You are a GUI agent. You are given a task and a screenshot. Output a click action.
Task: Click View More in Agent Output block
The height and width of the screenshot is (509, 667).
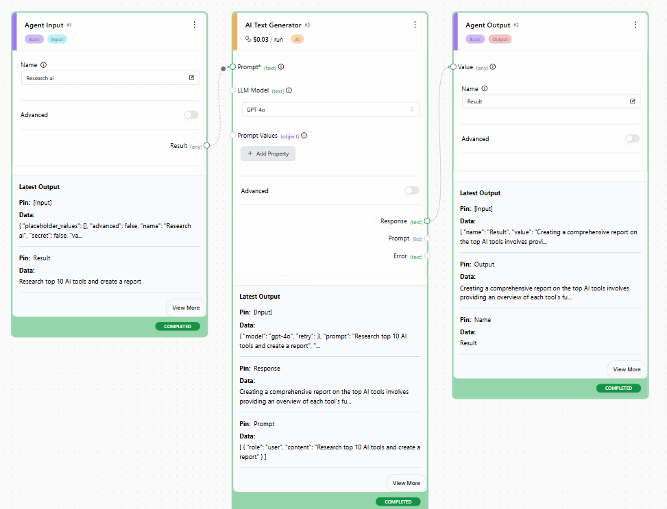pyautogui.click(x=627, y=369)
